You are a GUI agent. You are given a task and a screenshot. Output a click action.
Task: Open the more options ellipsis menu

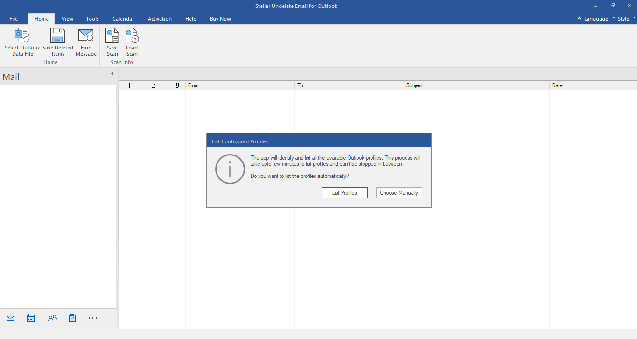[x=92, y=318]
